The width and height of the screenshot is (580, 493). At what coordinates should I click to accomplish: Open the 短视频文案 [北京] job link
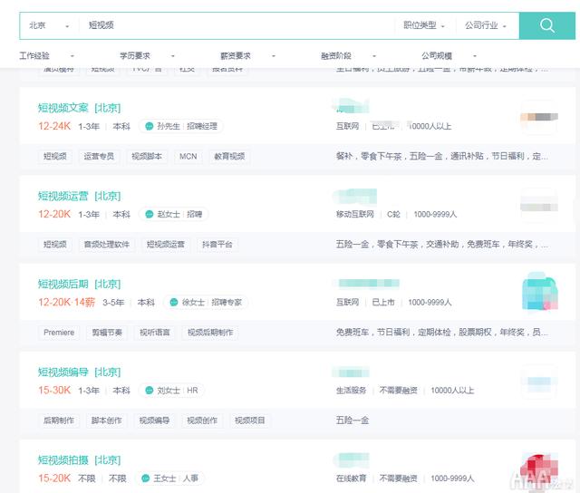click(79, 108)
